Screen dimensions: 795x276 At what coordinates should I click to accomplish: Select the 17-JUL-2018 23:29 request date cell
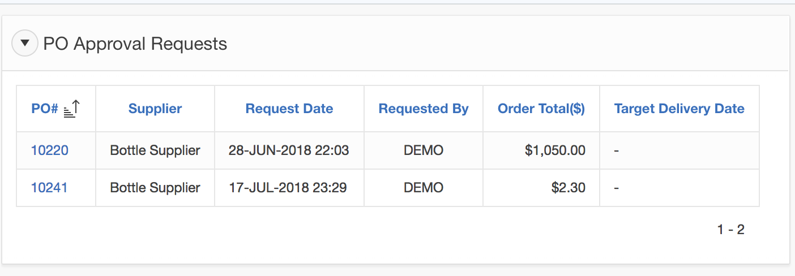289,188
